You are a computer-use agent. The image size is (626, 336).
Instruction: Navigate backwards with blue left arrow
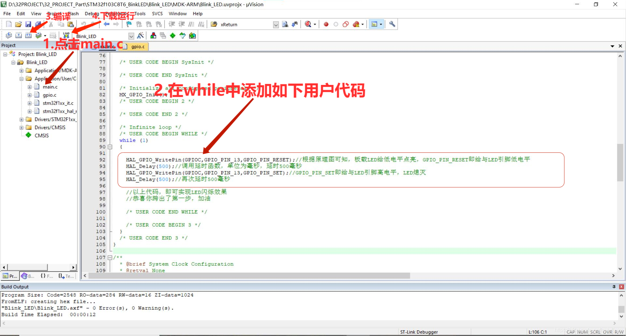106,24
